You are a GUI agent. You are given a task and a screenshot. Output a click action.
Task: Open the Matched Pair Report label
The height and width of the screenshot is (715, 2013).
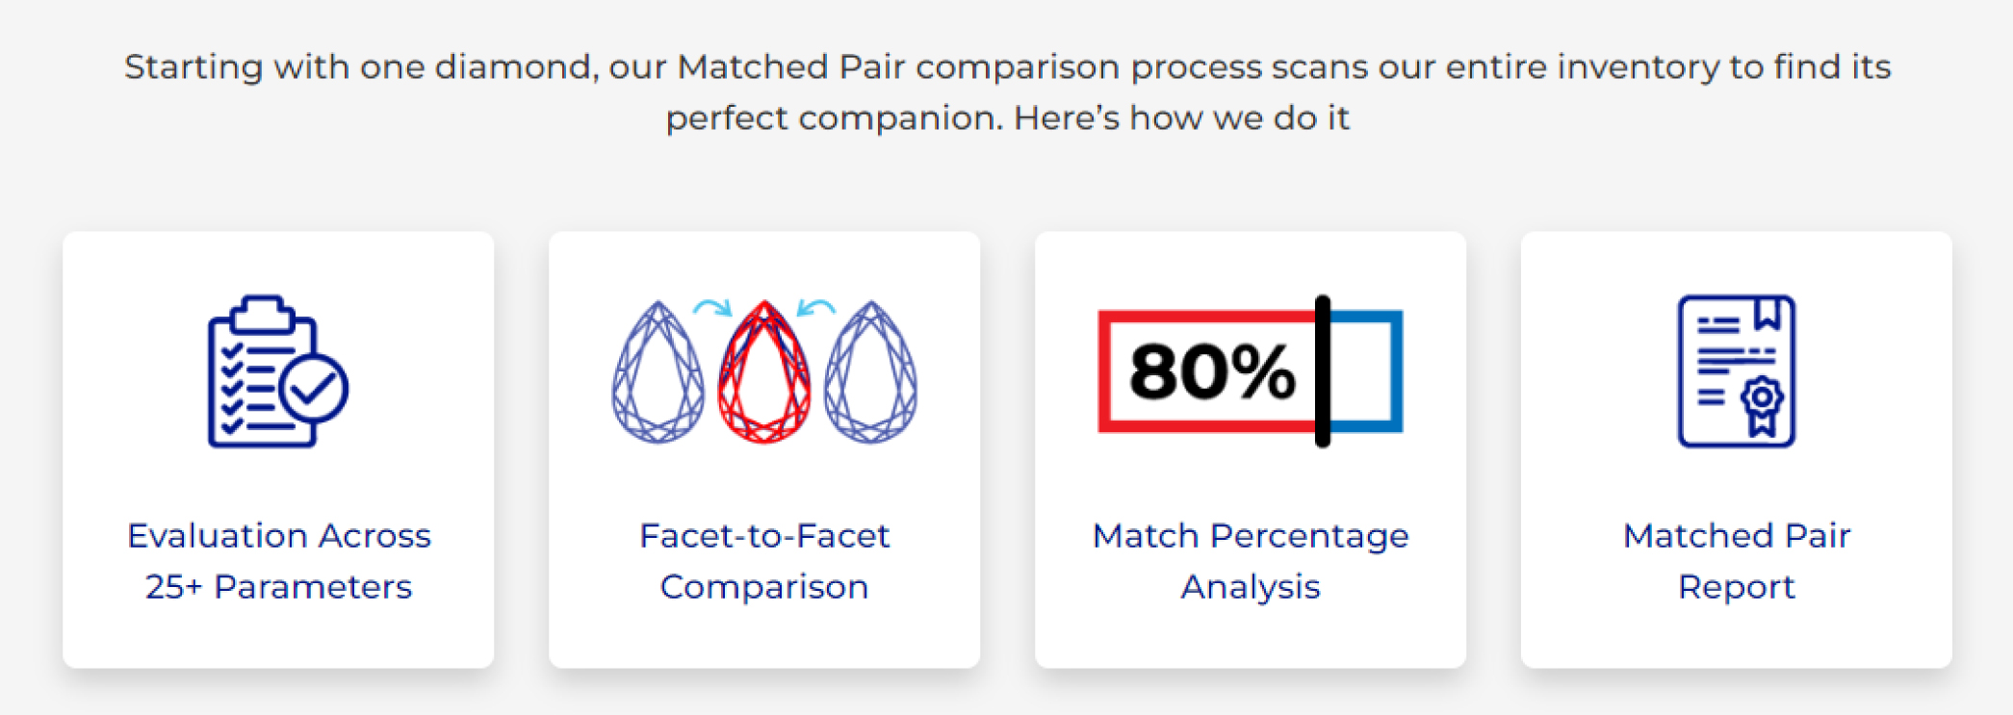tap(1737, 561)
